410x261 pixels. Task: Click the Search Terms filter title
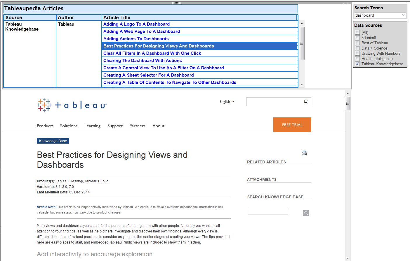[369, 8]
